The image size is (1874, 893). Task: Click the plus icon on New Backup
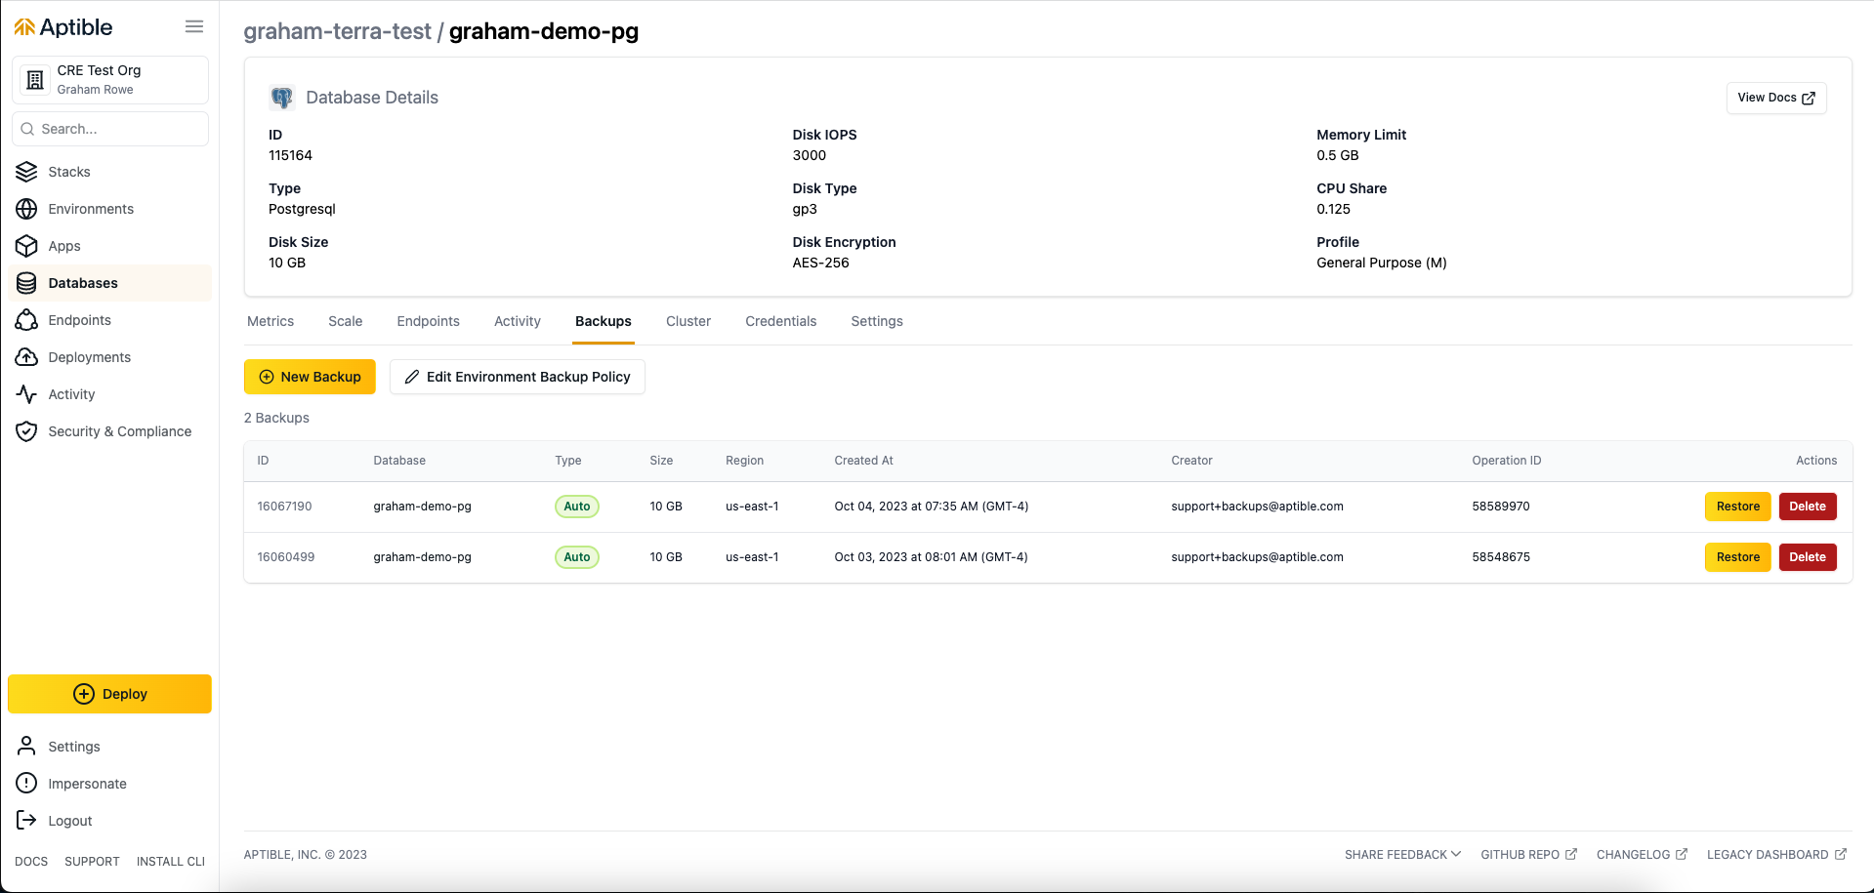(x=267, y=377)
